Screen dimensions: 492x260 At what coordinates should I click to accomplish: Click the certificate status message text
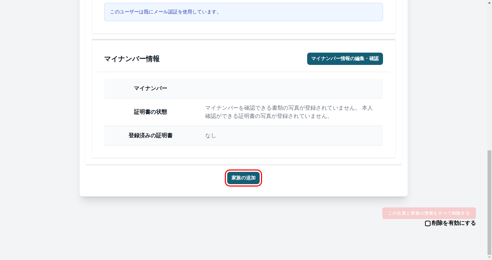[289, 112]
